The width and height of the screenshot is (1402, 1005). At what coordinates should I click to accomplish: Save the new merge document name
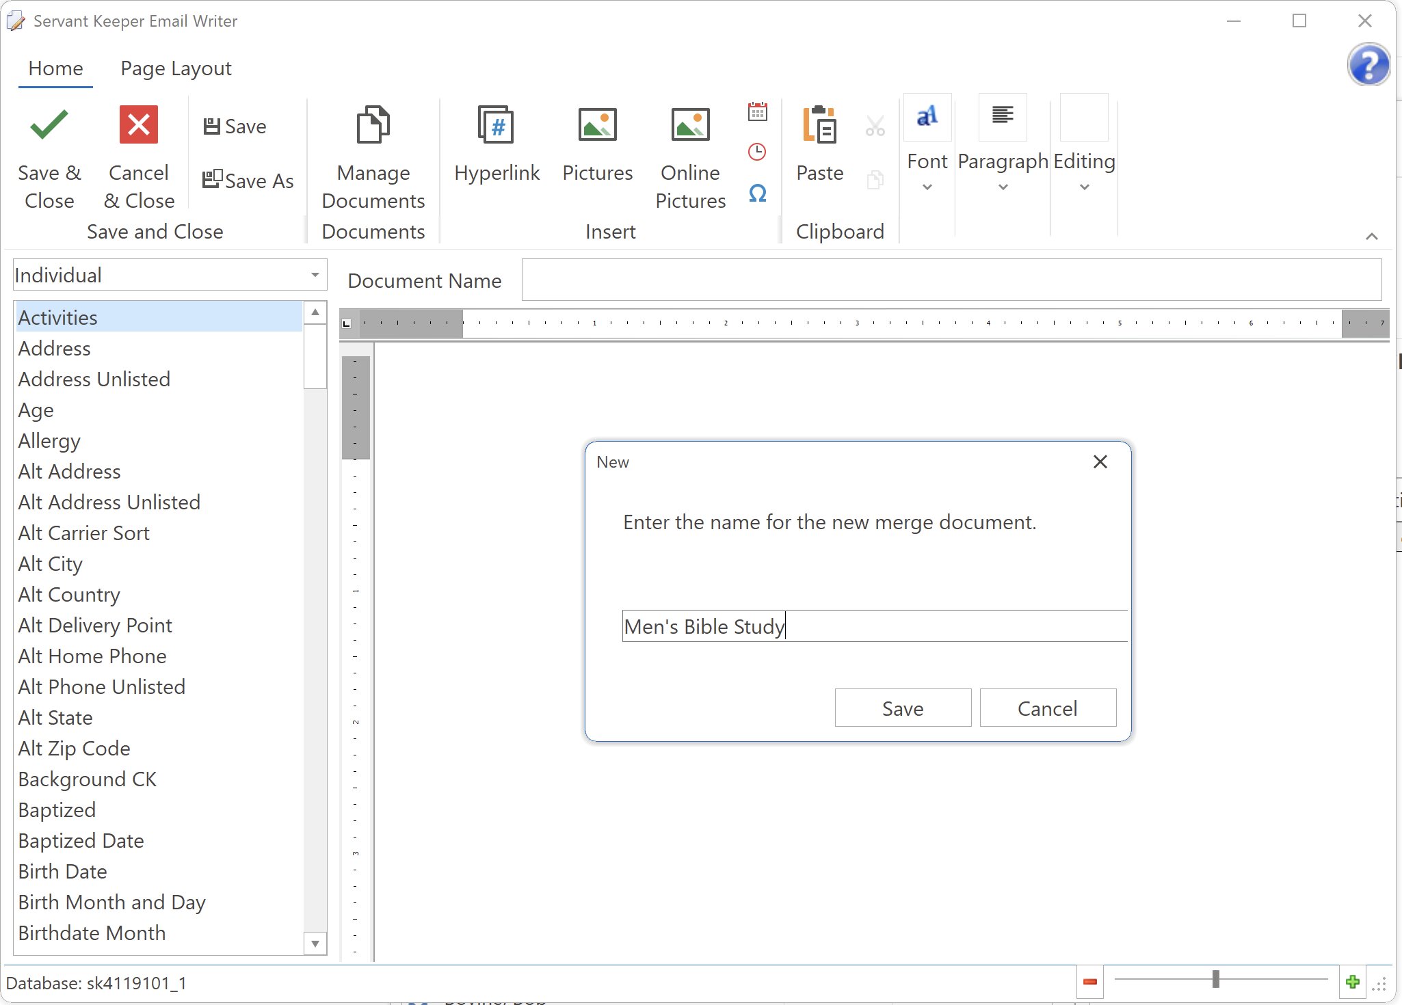[901, 708]
